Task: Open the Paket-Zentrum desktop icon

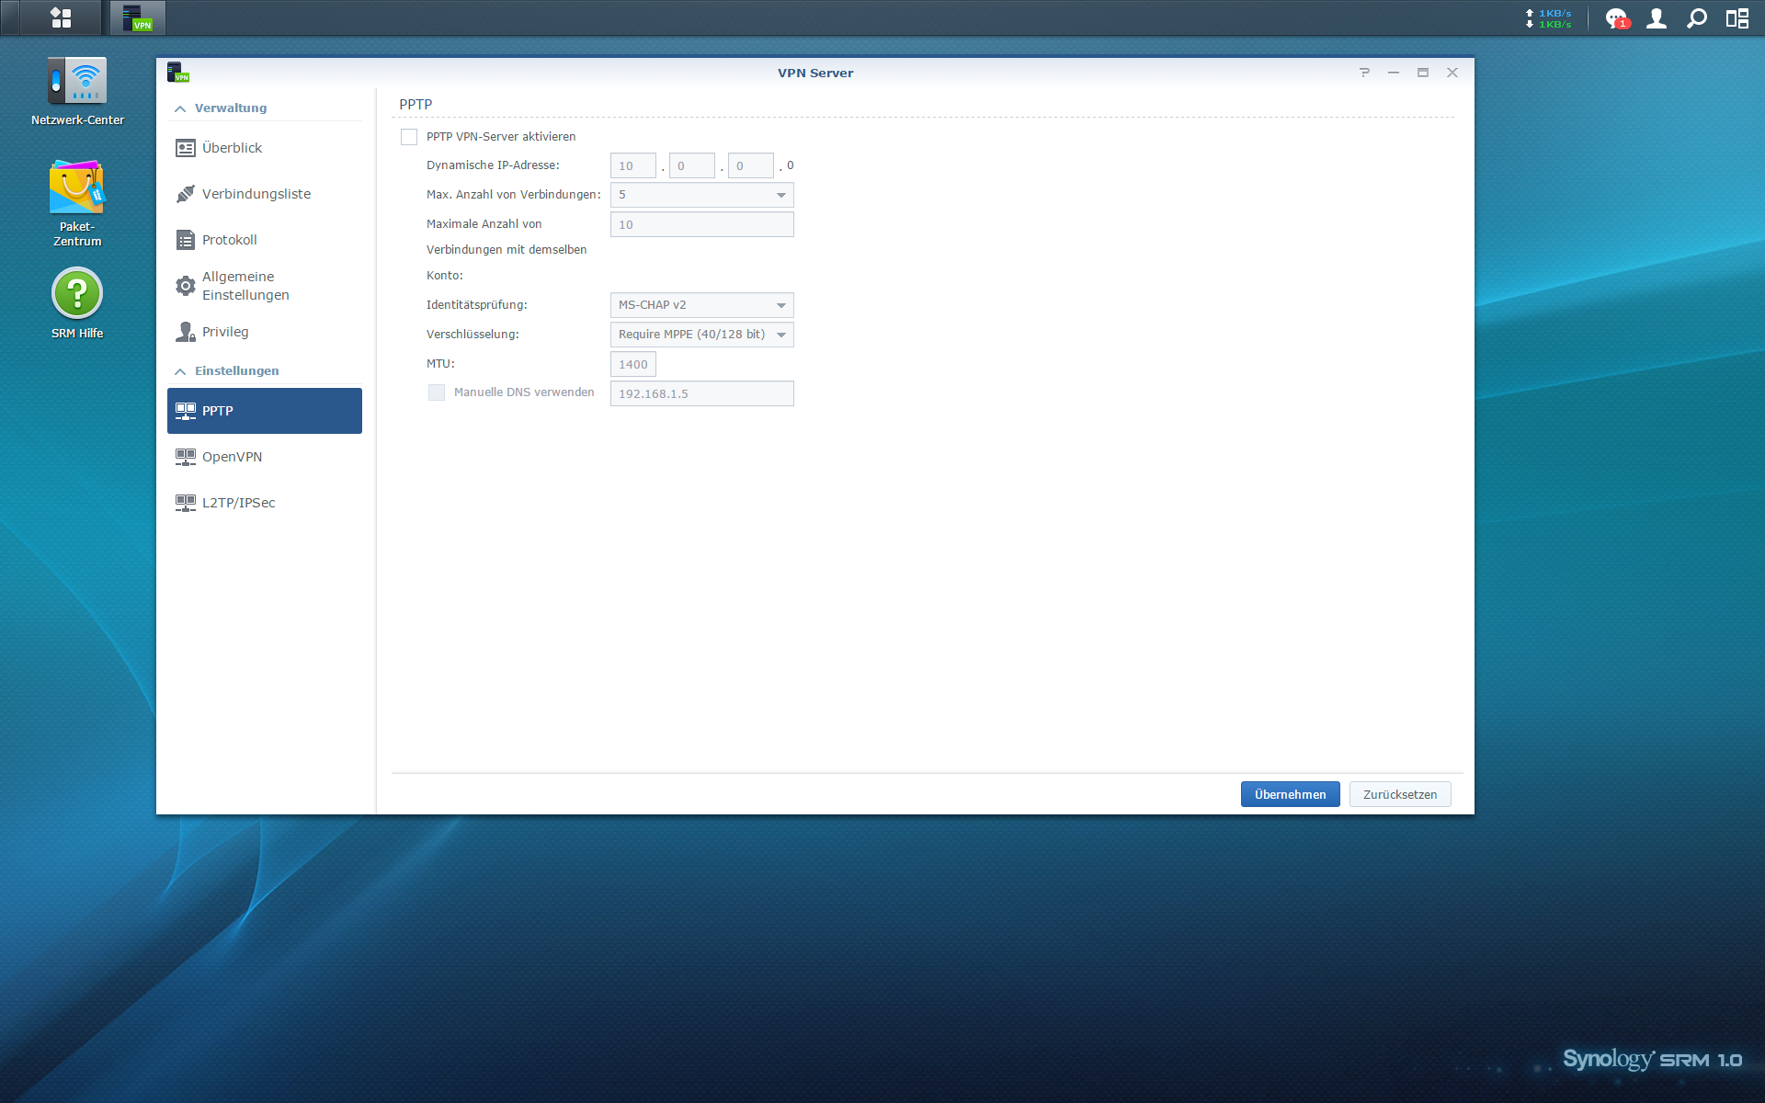Action: tap(77, 188)
